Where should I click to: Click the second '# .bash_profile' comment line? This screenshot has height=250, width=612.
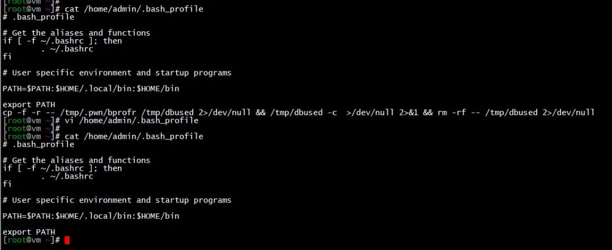click(39, 145)
